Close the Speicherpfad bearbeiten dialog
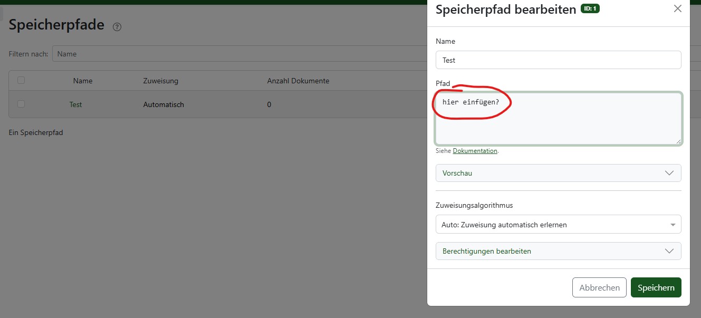This screenshot has width=701, height=318. tap(678, 9)
